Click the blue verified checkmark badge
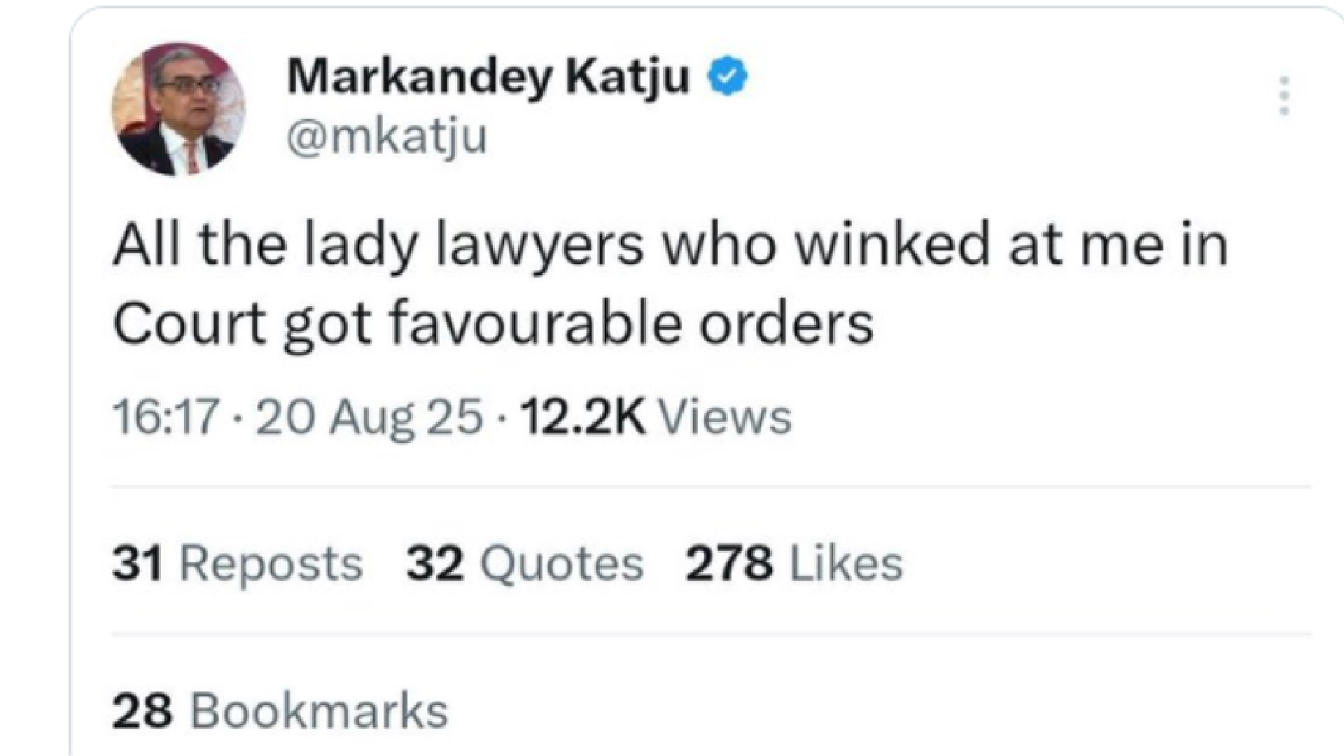The image size is (1344, 756). point(730,77)
